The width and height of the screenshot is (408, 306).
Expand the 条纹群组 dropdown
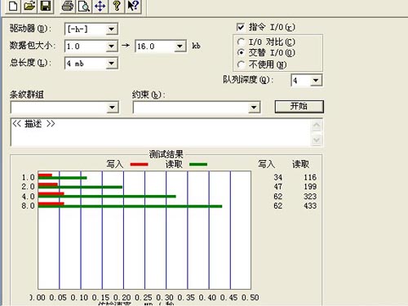113,107
